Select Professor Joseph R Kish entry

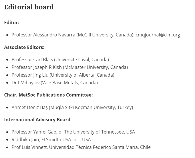70,67
